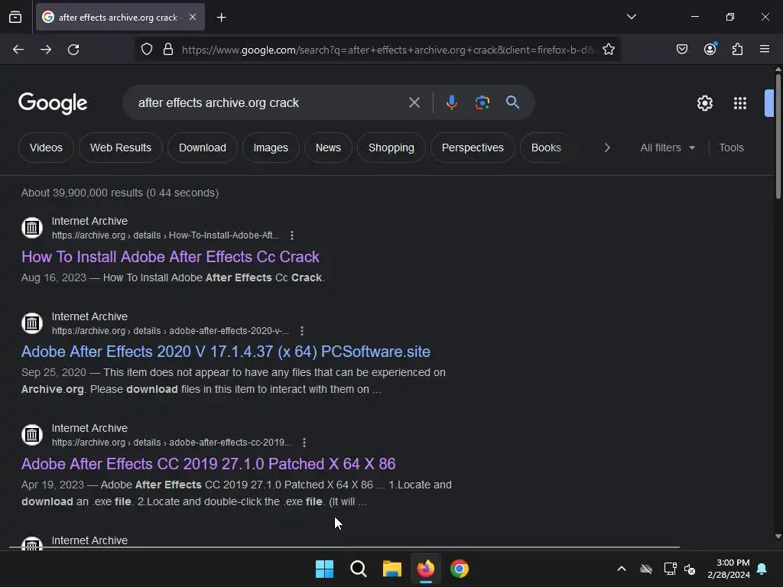The image size is (783, 587).
Task: Open Chrome from the taskbar
Action: point(460,569)
